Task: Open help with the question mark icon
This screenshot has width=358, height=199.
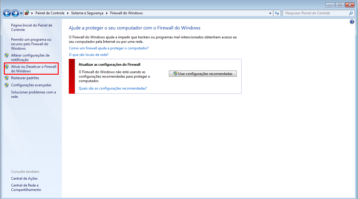Action: click(352, 22)
